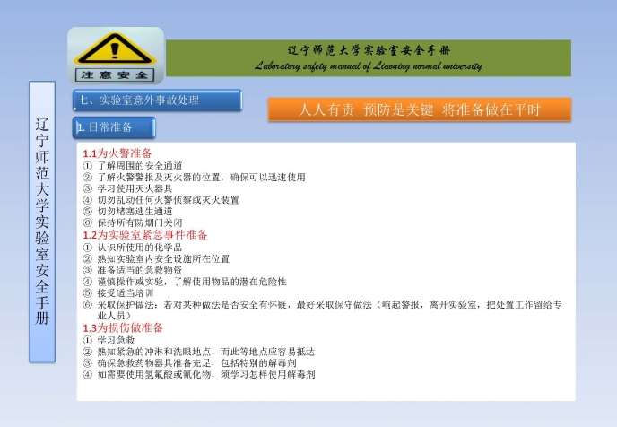Click the English subtitle Laboratory safety manual
617x427 pixels.
[368, 66]
